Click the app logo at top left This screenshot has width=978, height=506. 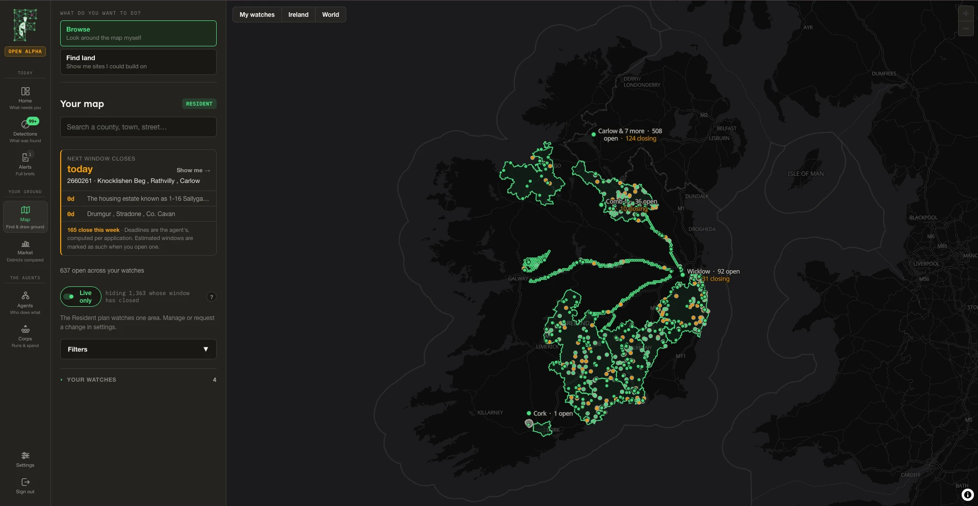point(25,25)
